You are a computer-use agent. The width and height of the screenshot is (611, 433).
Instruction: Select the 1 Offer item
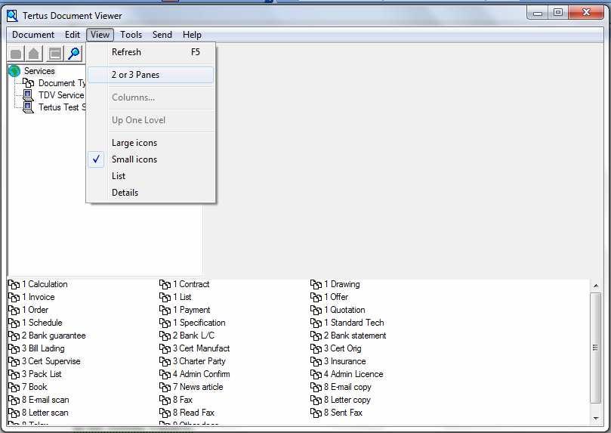coord(329,297)
